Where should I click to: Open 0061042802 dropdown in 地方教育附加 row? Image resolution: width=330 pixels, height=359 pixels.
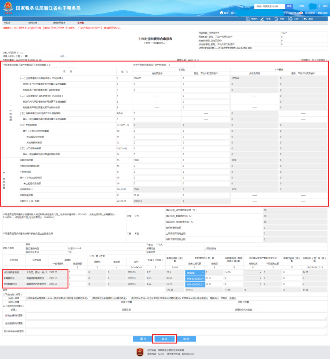coord(195,284)
